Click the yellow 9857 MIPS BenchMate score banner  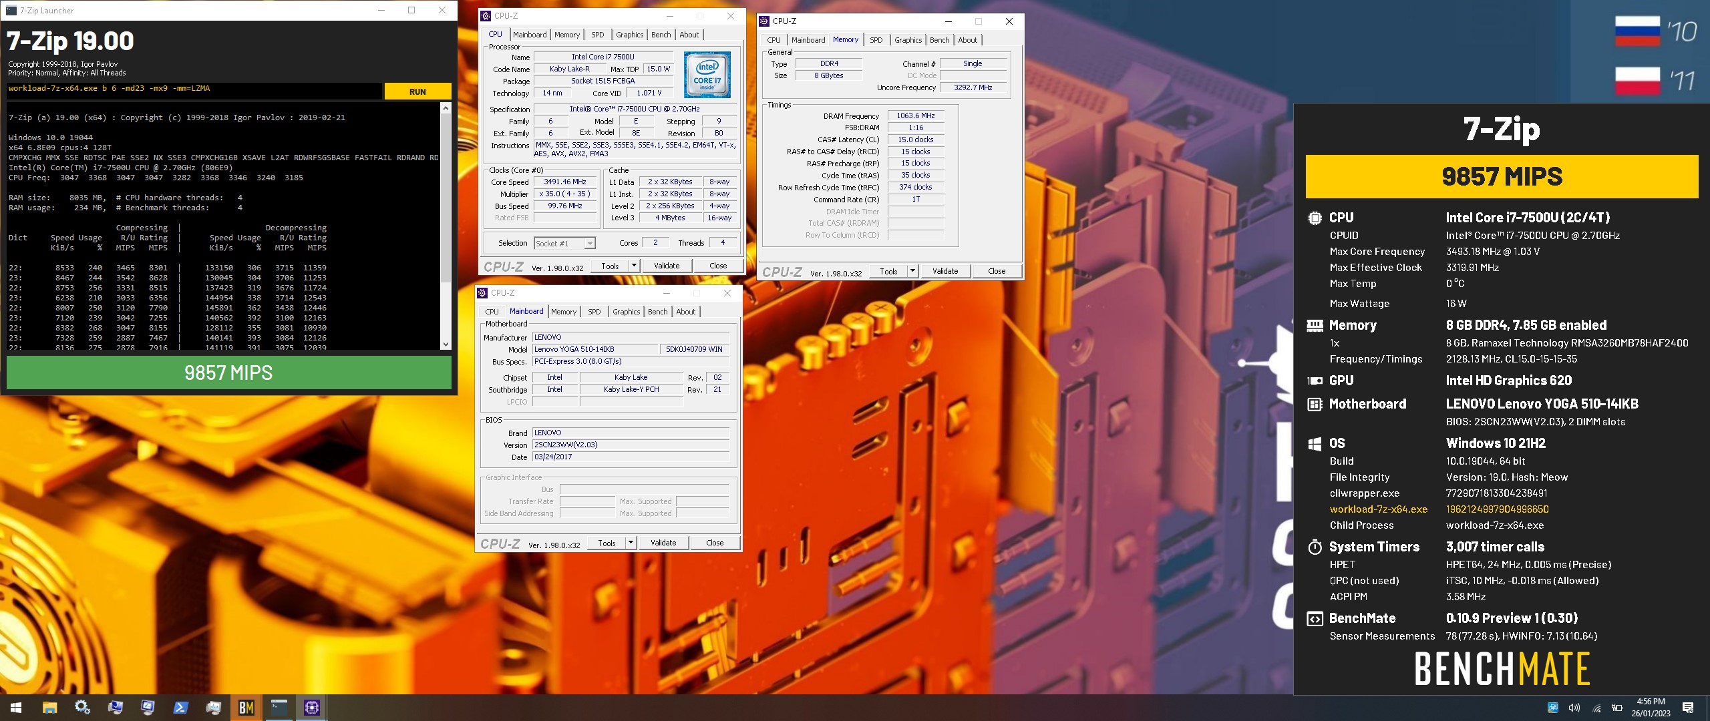click(x=1502, y=176)
